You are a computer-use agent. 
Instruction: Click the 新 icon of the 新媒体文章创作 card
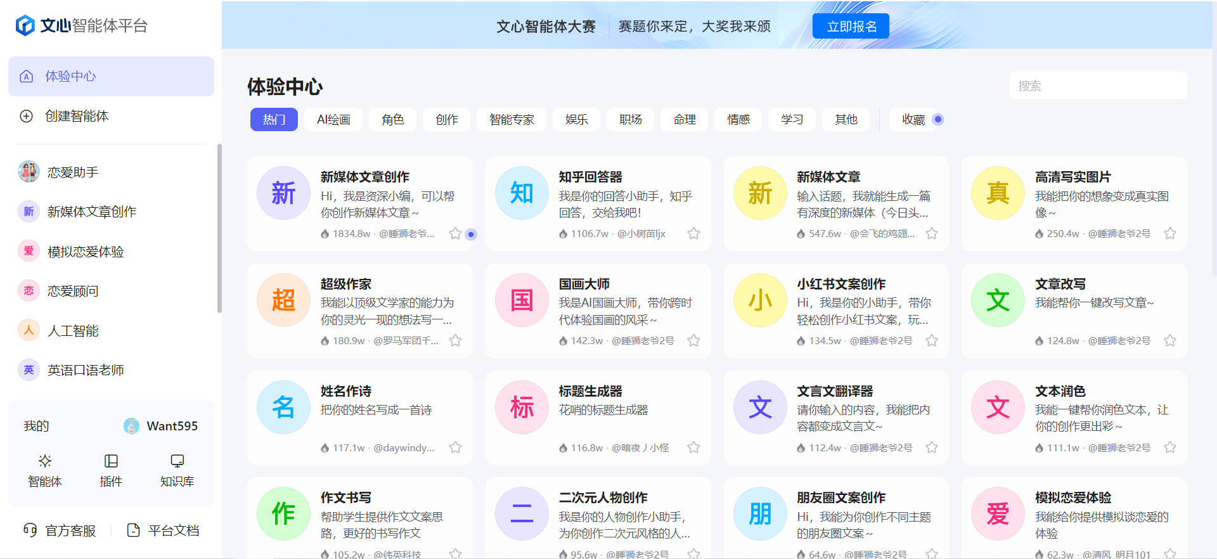(x=283, y=193)
